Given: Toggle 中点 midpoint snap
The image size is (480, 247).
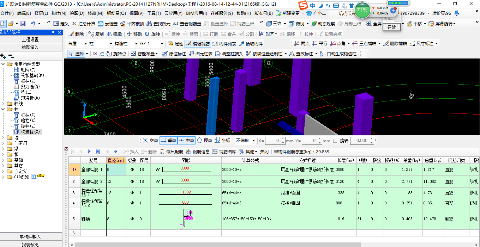Looking at the screenshot, I should [186, 140].
